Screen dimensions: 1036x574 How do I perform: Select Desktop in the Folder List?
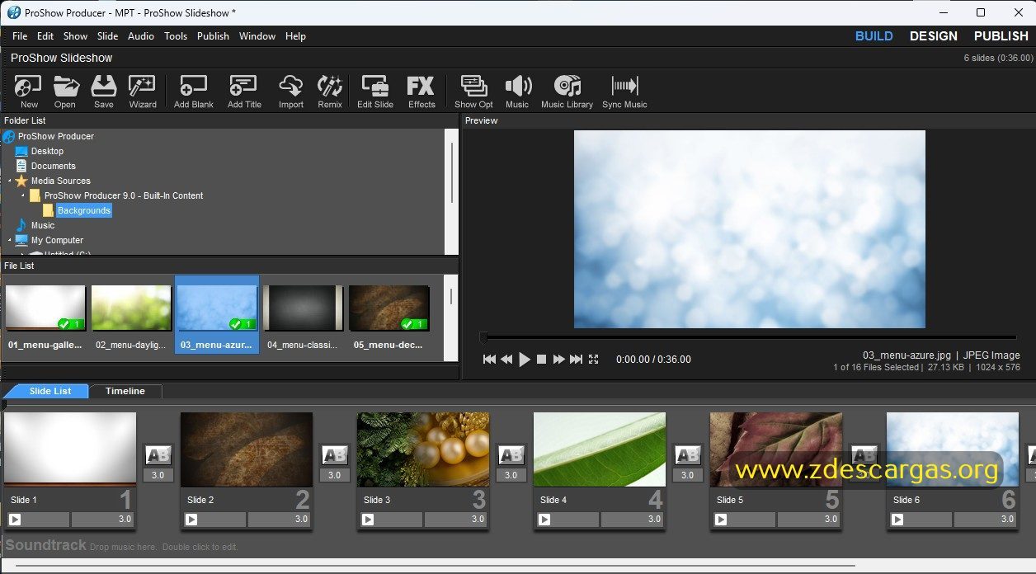pos(47,151)
